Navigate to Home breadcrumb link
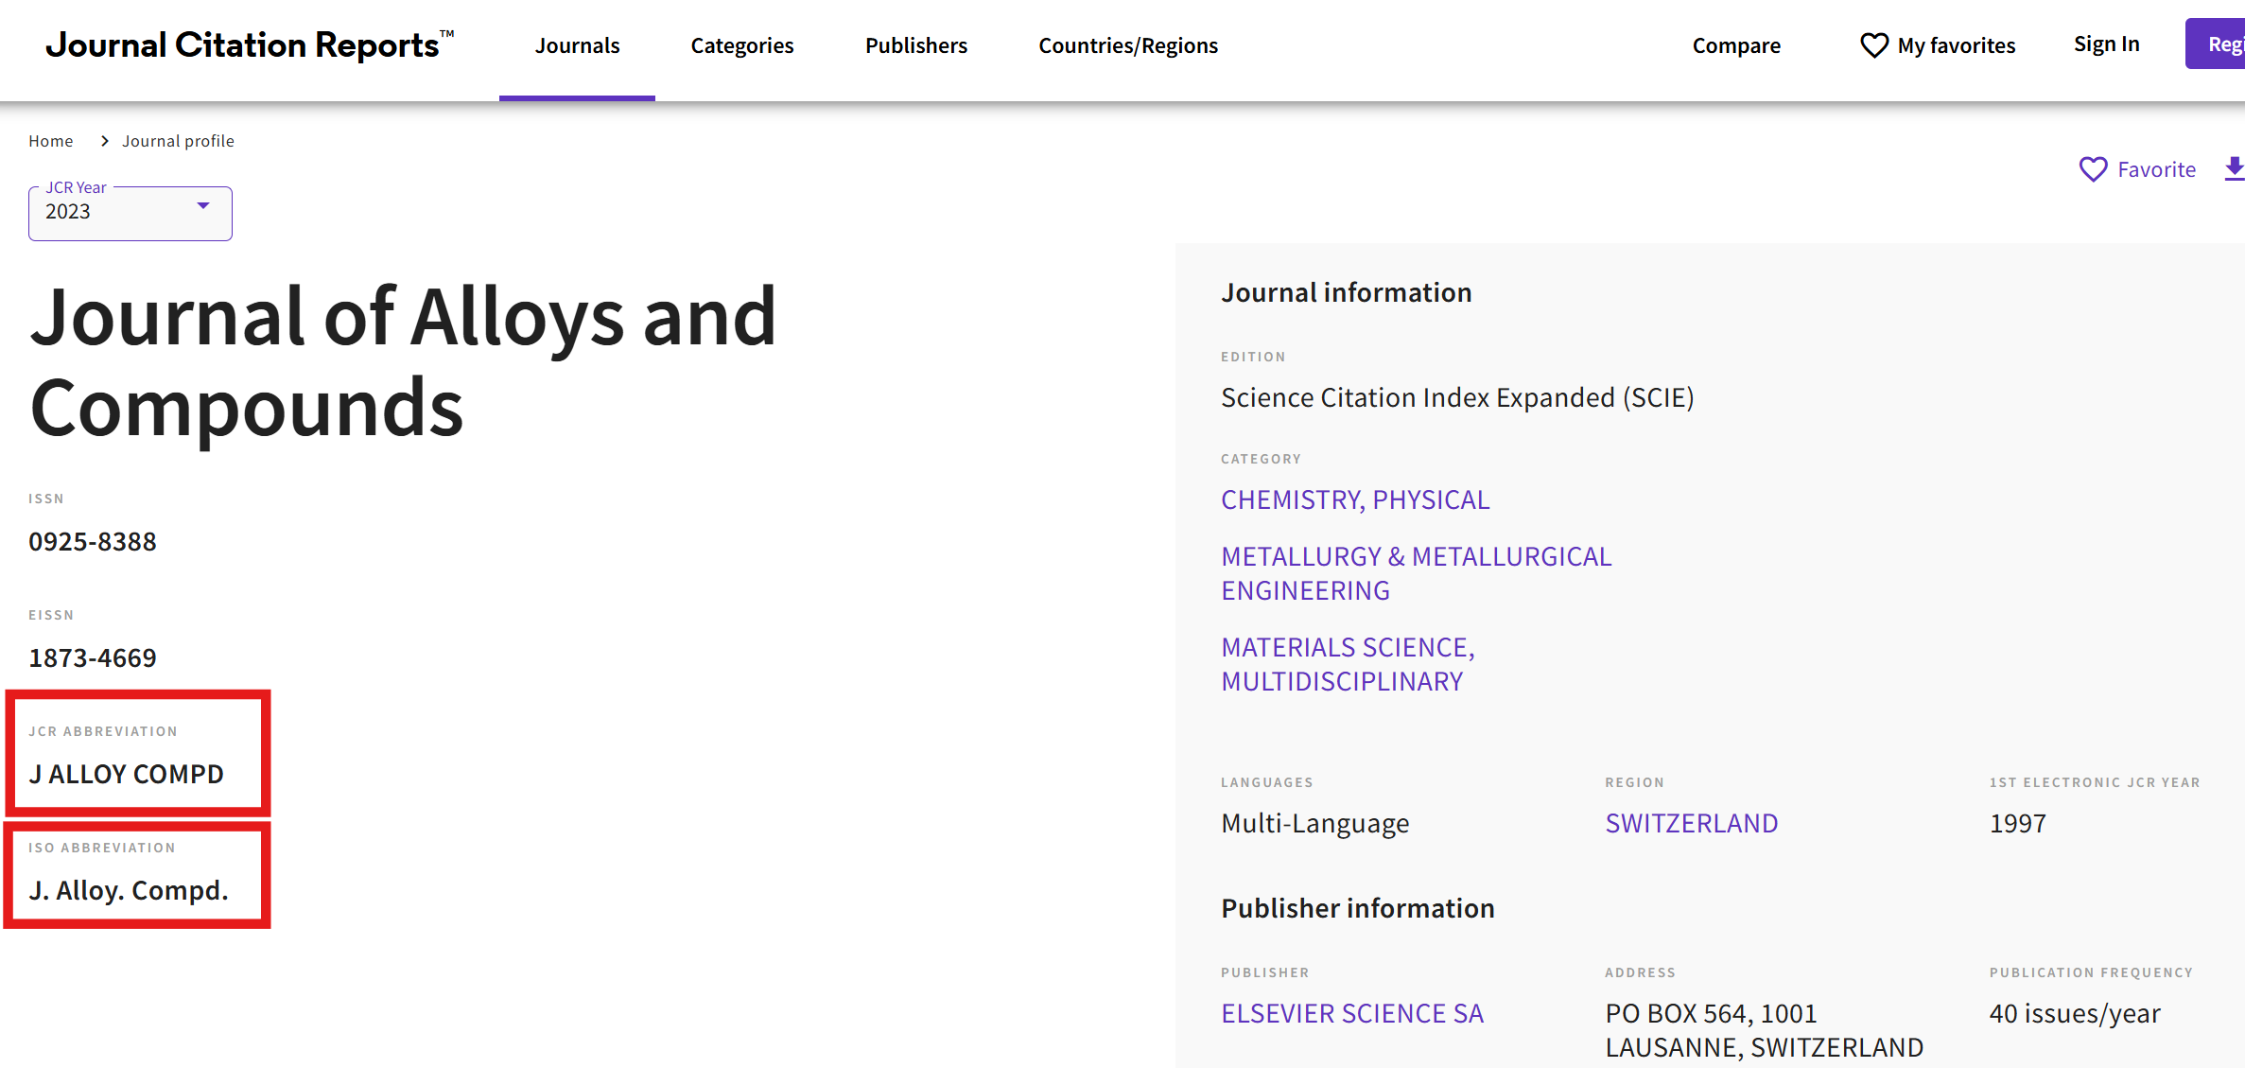This screenshot has width=2245, height=1068. point(51,141)
